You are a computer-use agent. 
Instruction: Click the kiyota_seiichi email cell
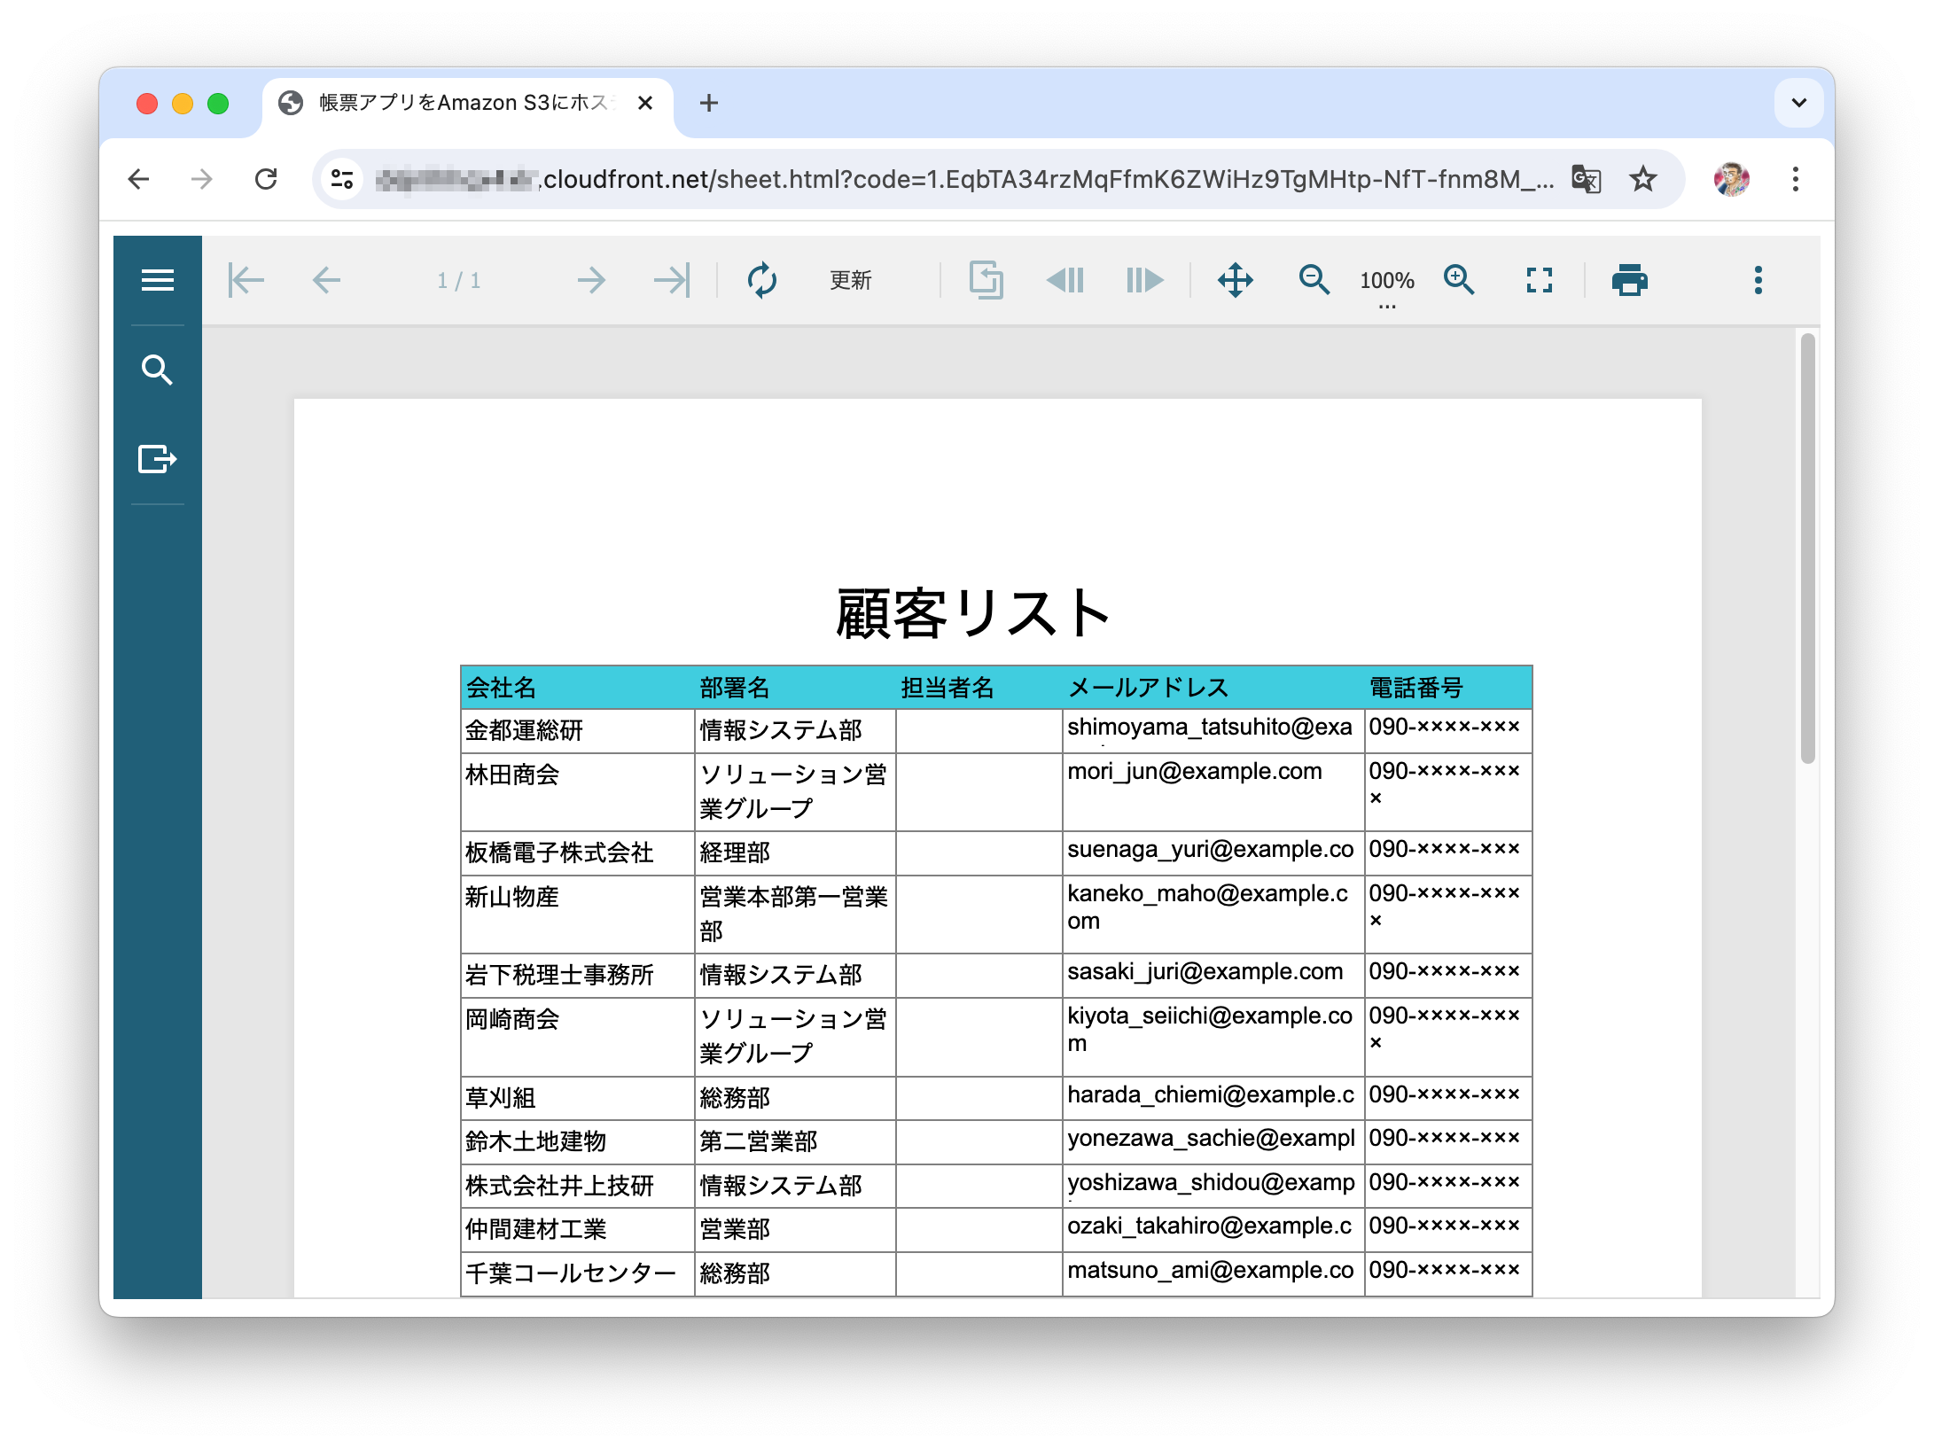(1213, 1037)
